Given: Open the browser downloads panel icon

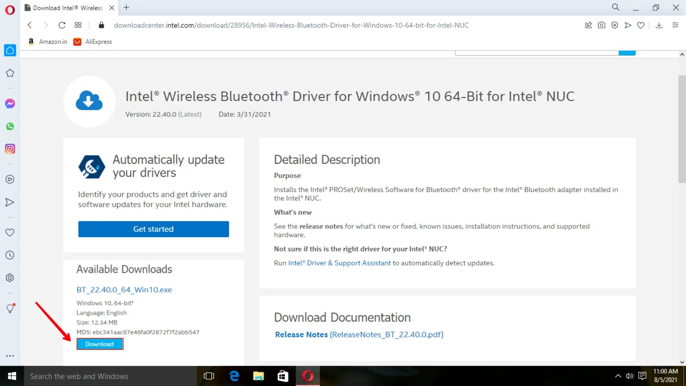Looking at the screenshot, I should coord(659,25).
